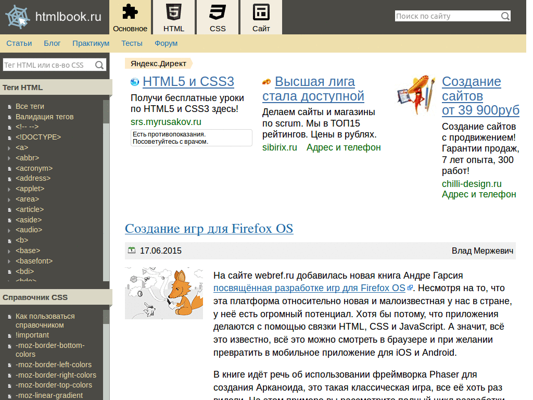Open the Тесты menu link
Screen dimensions: 533x400
132,43
